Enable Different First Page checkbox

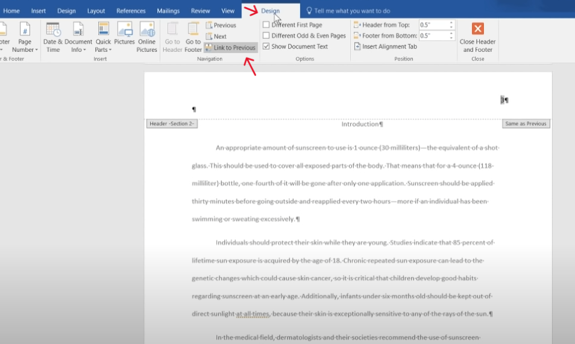266,25
